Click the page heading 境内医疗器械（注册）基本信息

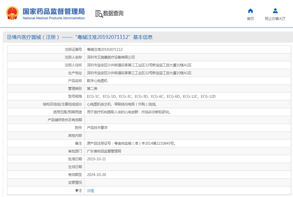[82, 37]
